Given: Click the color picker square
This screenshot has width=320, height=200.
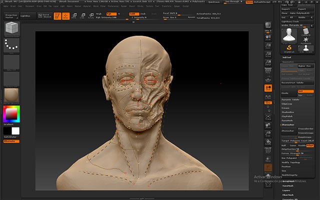Looking at the screenshot, I should pyautogui.click(x=11, y=114).
